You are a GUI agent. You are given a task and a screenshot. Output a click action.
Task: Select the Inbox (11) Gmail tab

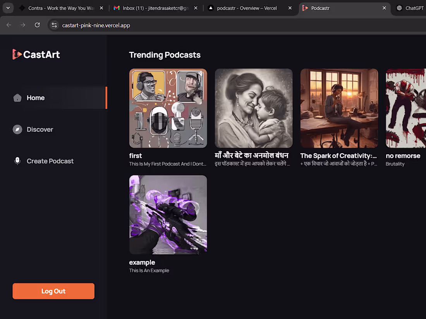click(x=151, y=8)
